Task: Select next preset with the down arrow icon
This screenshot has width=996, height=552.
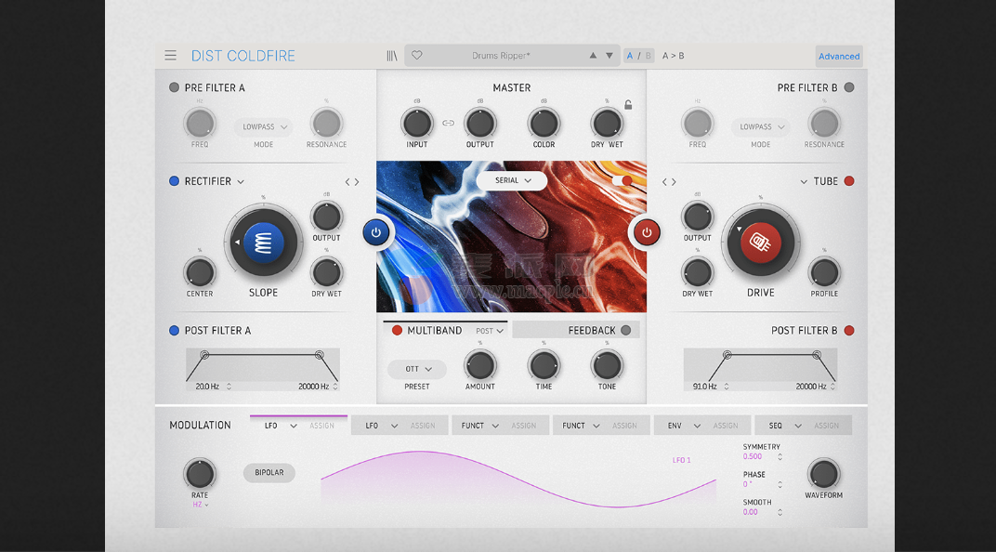Action: (609, 55)
